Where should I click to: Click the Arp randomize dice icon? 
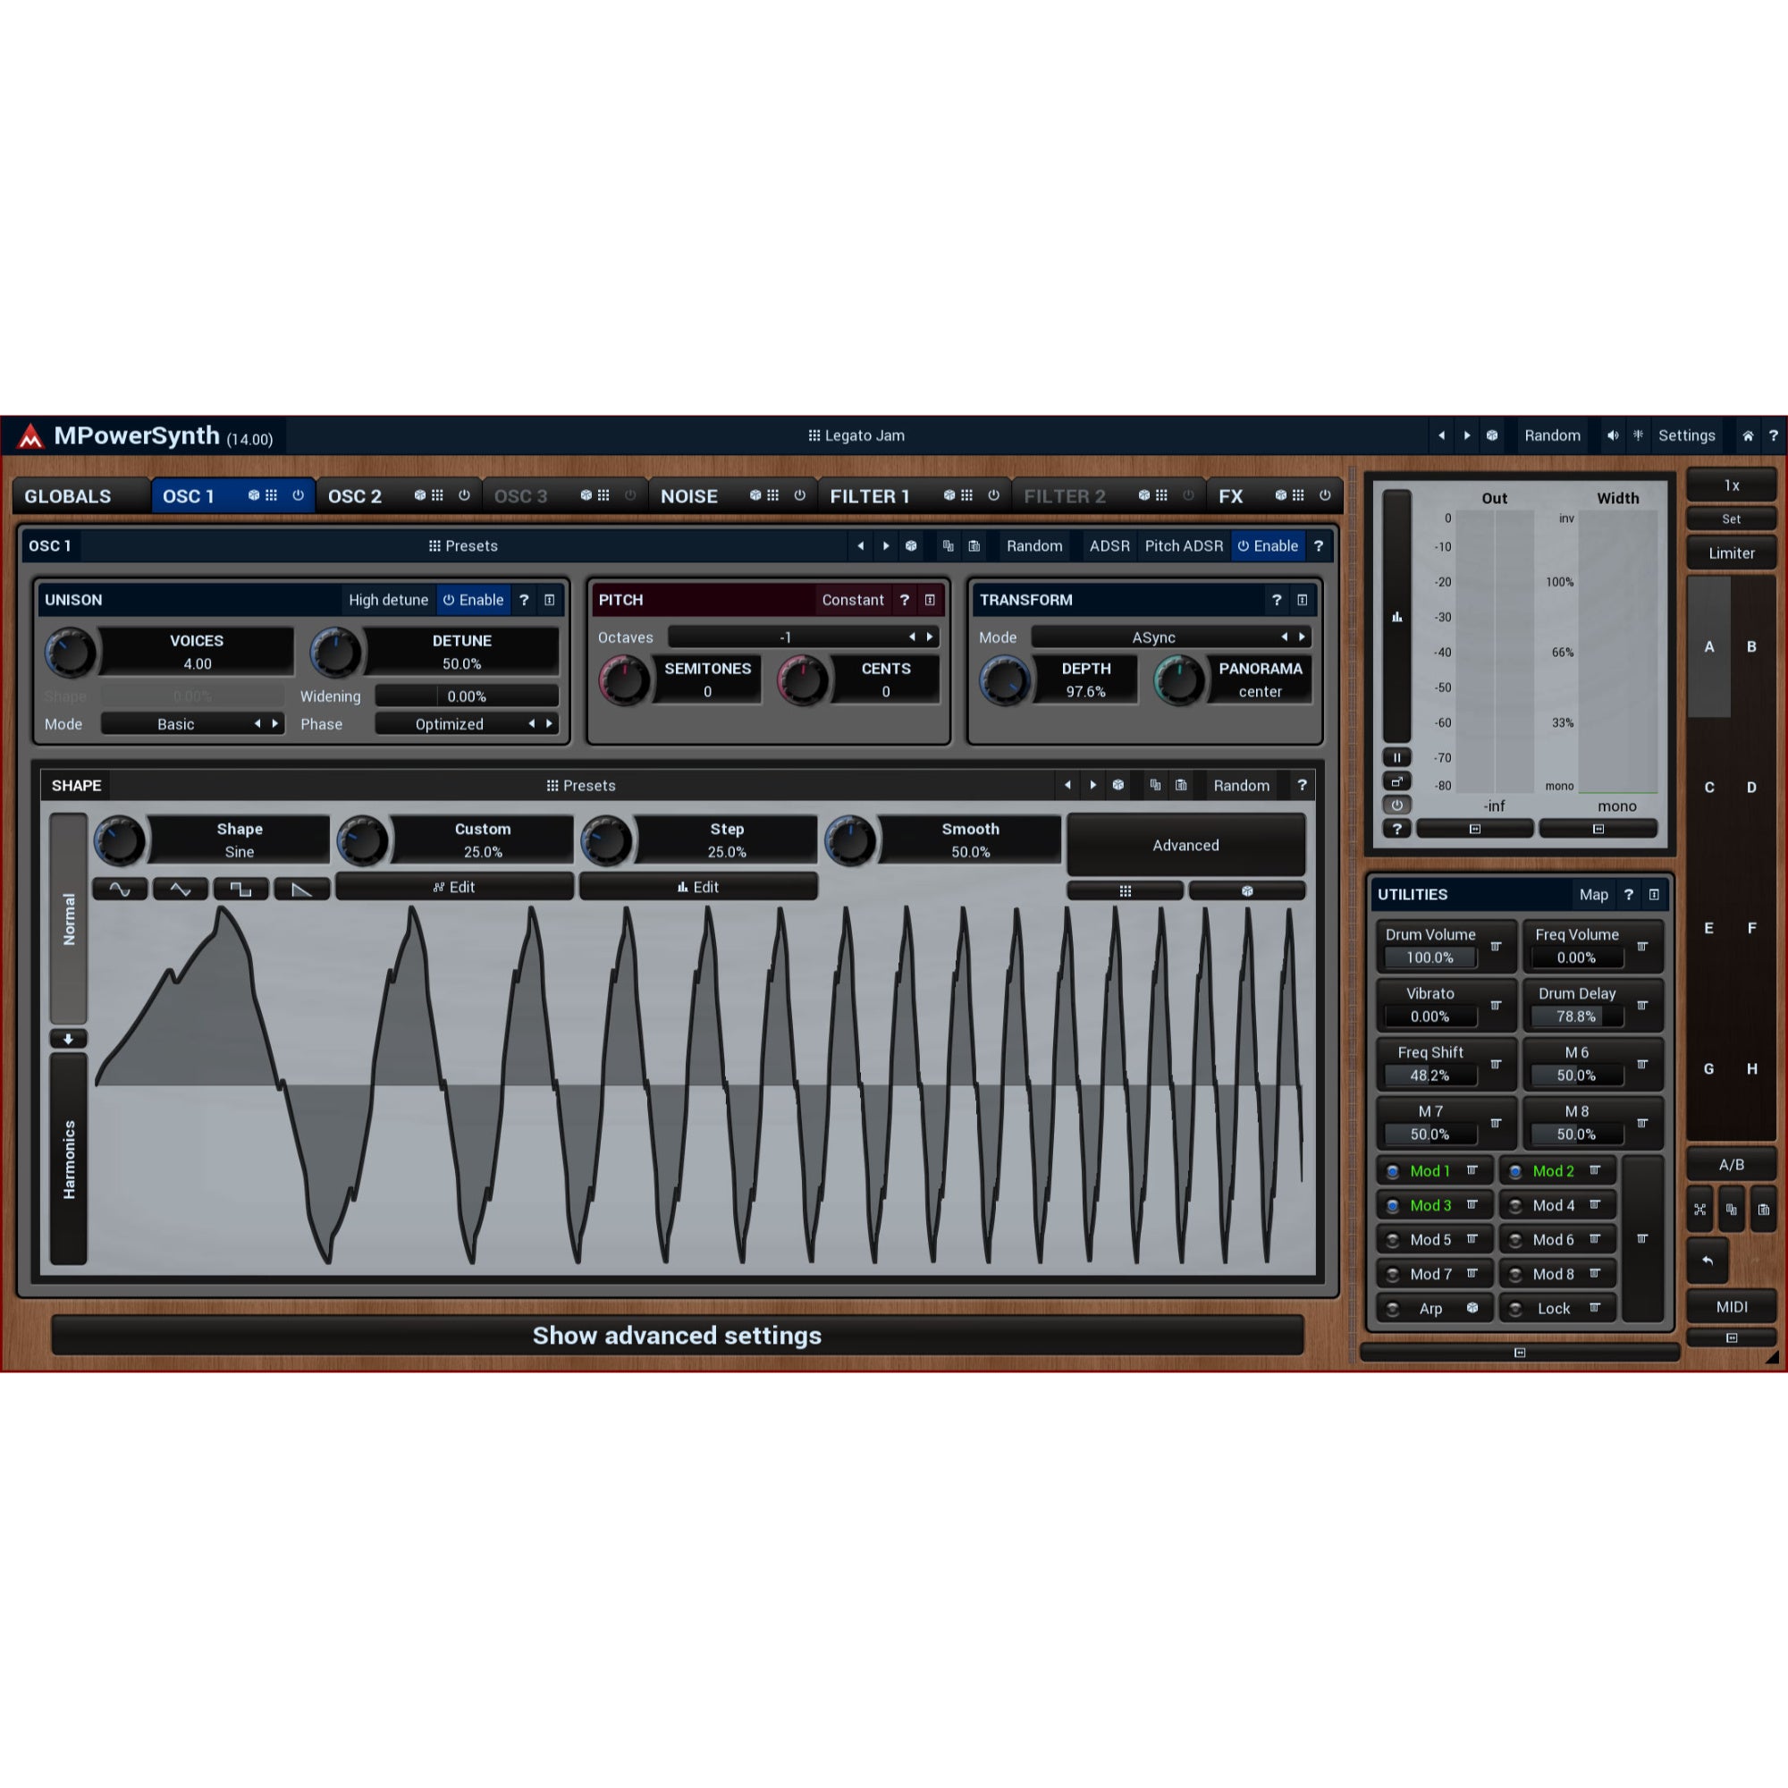1472,1308
